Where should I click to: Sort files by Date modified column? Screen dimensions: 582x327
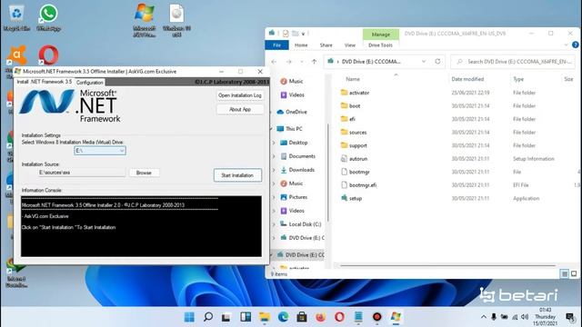click(x=467, y=79)
